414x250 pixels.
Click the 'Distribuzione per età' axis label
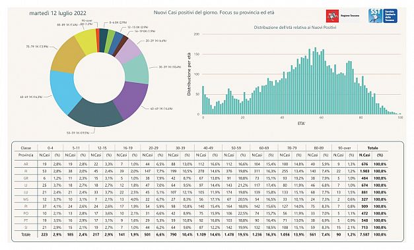[x=189, y=74]
